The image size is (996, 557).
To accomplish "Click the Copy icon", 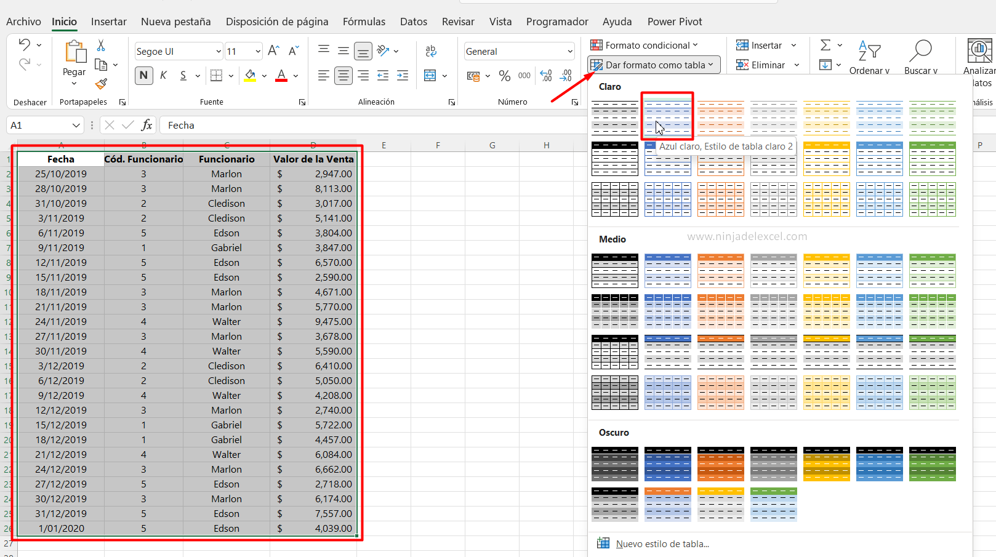I will (x=101, y=65).
